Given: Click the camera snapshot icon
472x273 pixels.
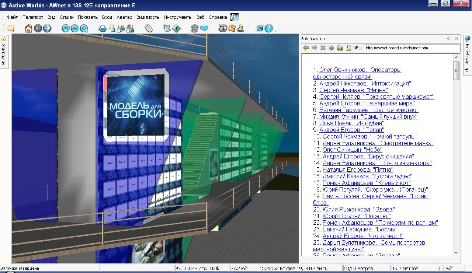Looking at the screenshot, I should pyautogui.click(x=222, y=28).
